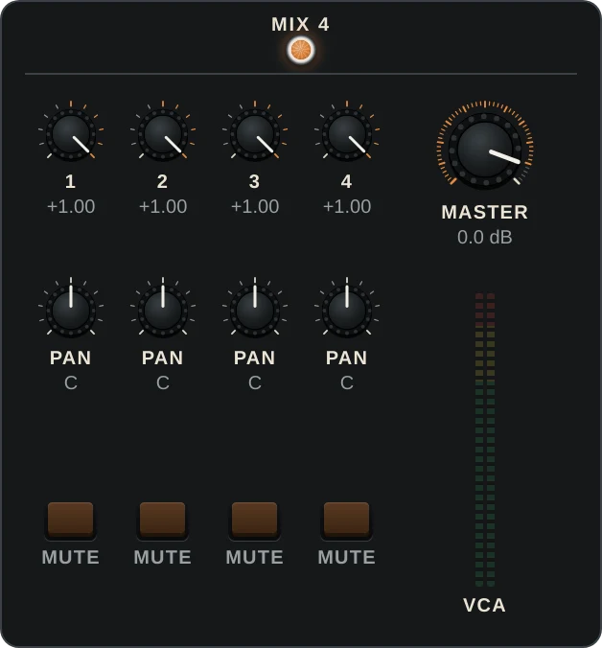
Task: Click the PAN knob below channel 1
Action: [71, 311]
